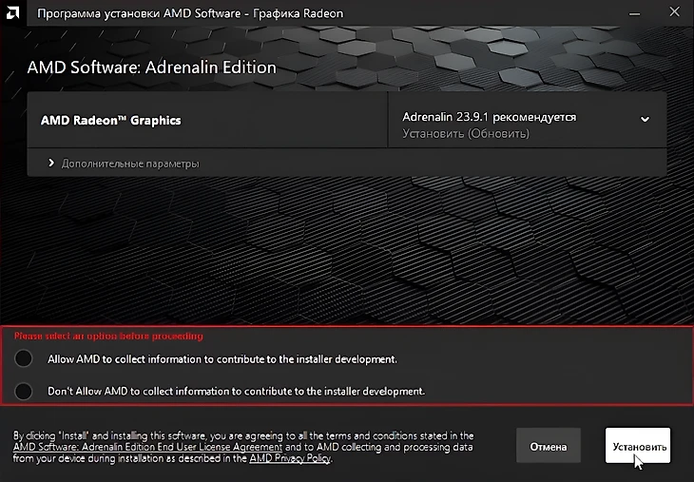Click the red 'Please select an option' warning
Screen dimensions: 694x482
pyautogui.click(x=108, y=336)
